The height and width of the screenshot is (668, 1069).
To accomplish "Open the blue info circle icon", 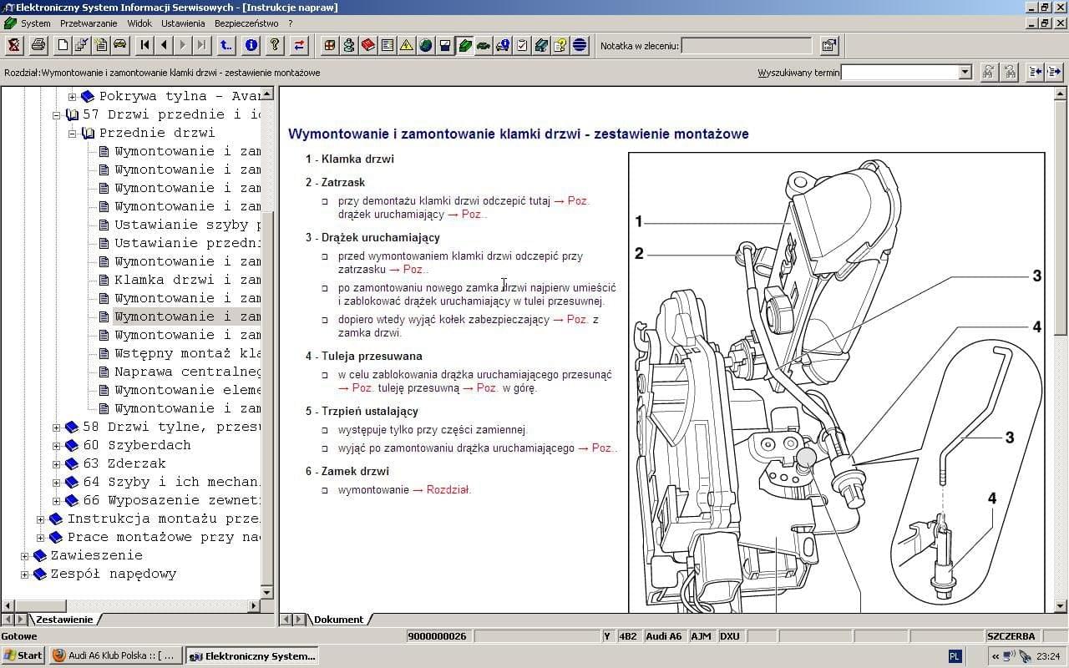I will coord(251,45).
